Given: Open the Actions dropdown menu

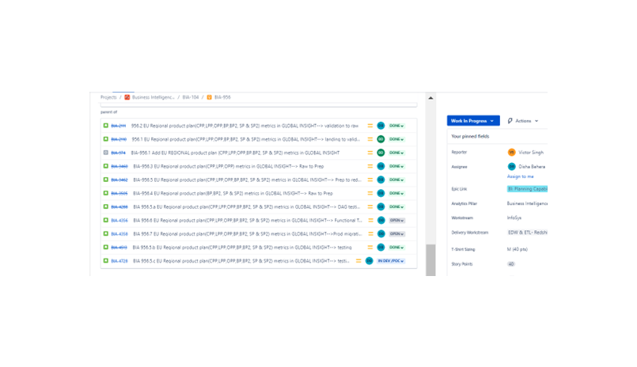Looking at the screenshot, I should click(x=523, y=120).
